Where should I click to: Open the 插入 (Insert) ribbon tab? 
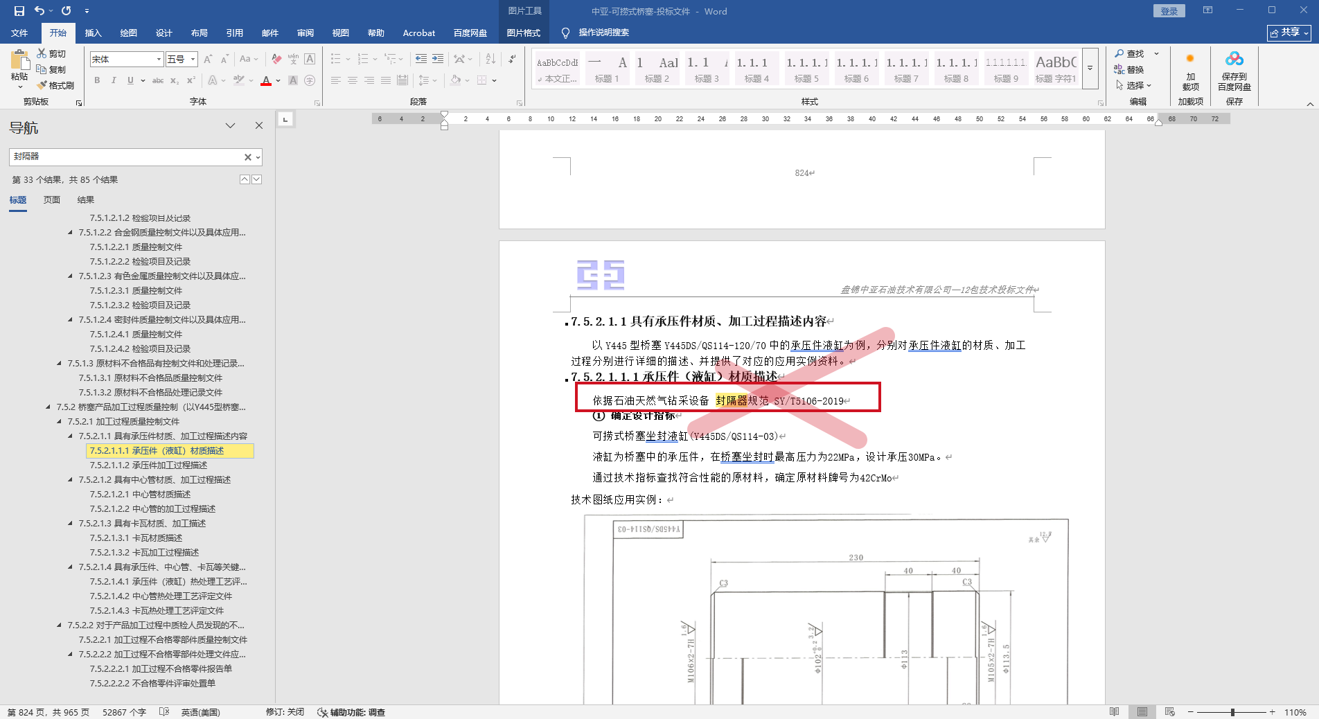click(x=93, y=33)
